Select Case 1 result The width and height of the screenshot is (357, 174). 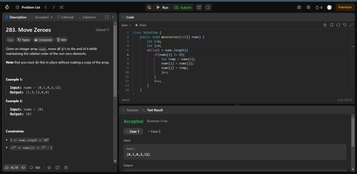point(133,132)
